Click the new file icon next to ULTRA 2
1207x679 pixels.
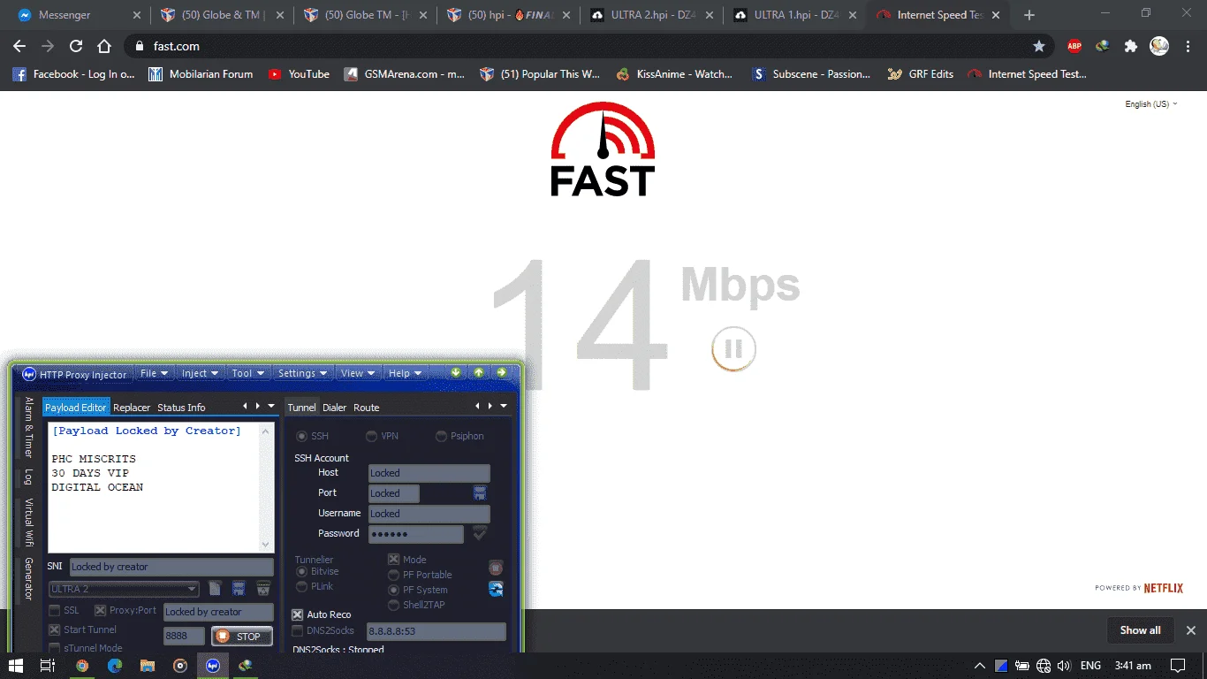[x=215, y=588]
